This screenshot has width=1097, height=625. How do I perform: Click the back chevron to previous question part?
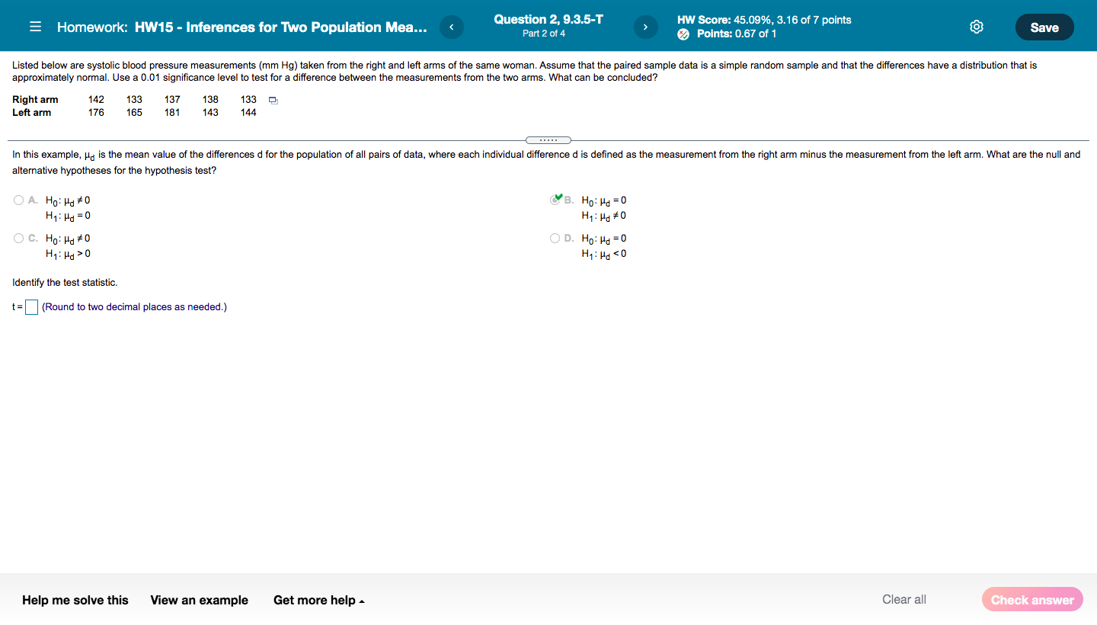click(451, 26)
